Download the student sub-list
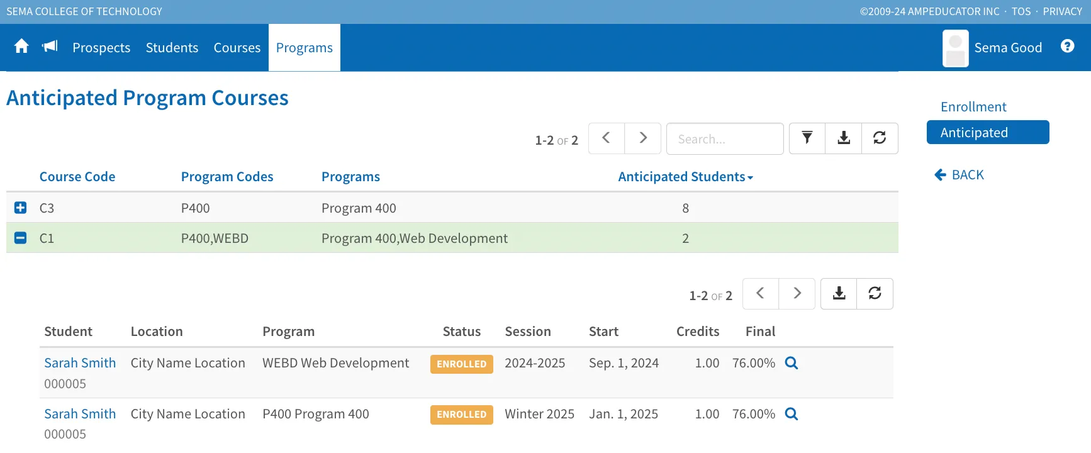This screenshot has height=453, width=1091. coord(839,294)
